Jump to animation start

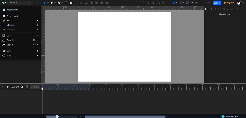[x=2, y=87]
